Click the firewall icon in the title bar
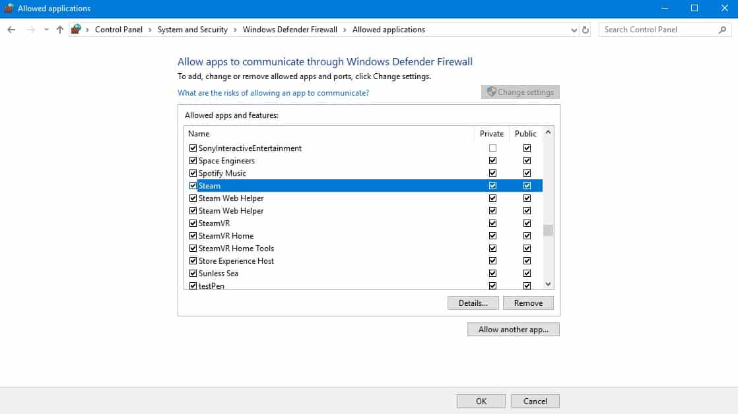Screen dimensions: 738x414 pyautogui.click(x=9, y=8)
